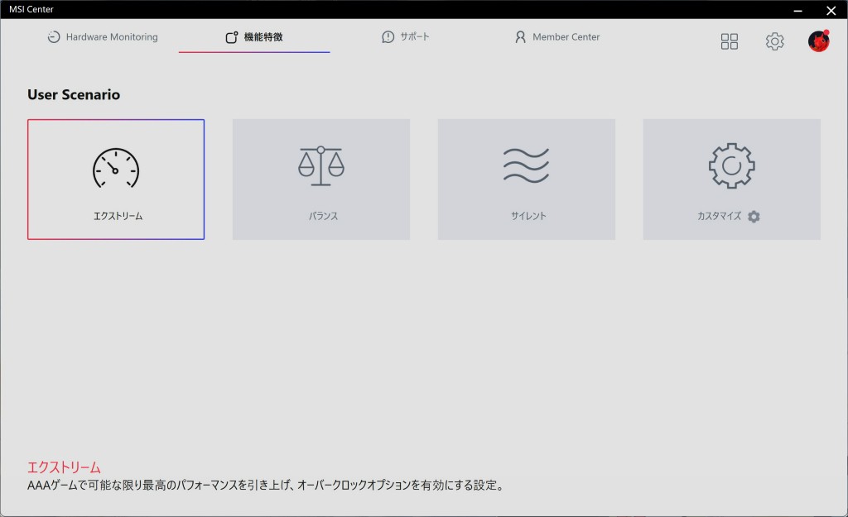Click the Hardware Monitoring gauge icon
Image resolution: width=848 pixels, height=517 pixels.
pos(54,37)
